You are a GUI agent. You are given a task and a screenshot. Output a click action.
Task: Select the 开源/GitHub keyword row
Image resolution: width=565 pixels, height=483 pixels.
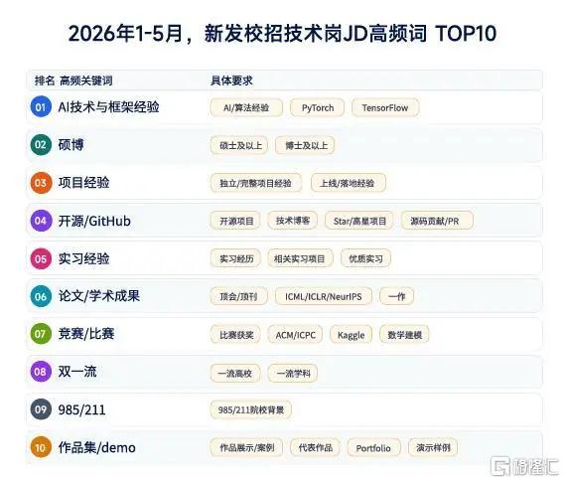coord(284,221)
